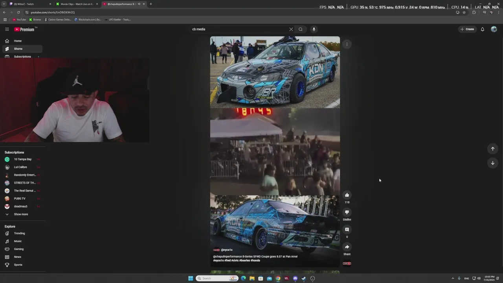Viewport: 503px width, 283px height.
Task: Go back in the browser
Action: (4, 12)
